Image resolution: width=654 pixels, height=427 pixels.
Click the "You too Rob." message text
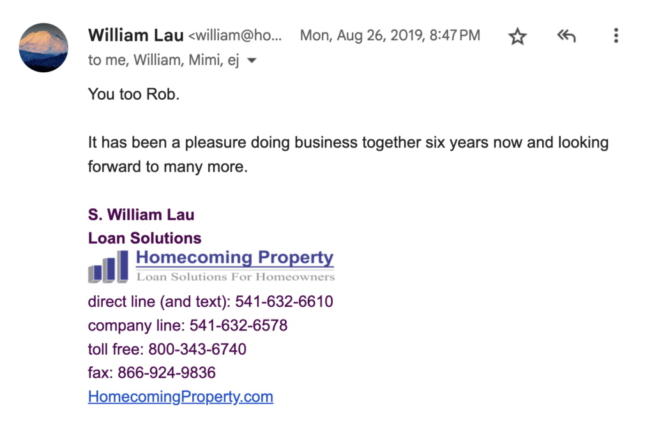point(134,94)
